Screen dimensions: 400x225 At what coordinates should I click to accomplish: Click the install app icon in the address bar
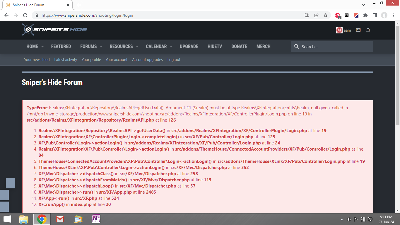[307, 15]
